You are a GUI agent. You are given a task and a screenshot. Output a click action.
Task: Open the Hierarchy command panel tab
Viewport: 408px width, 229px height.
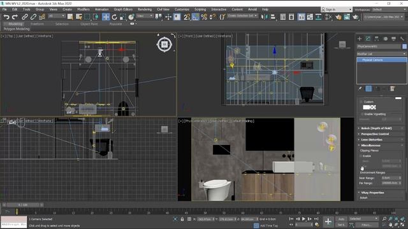click(x=377, y=39)
